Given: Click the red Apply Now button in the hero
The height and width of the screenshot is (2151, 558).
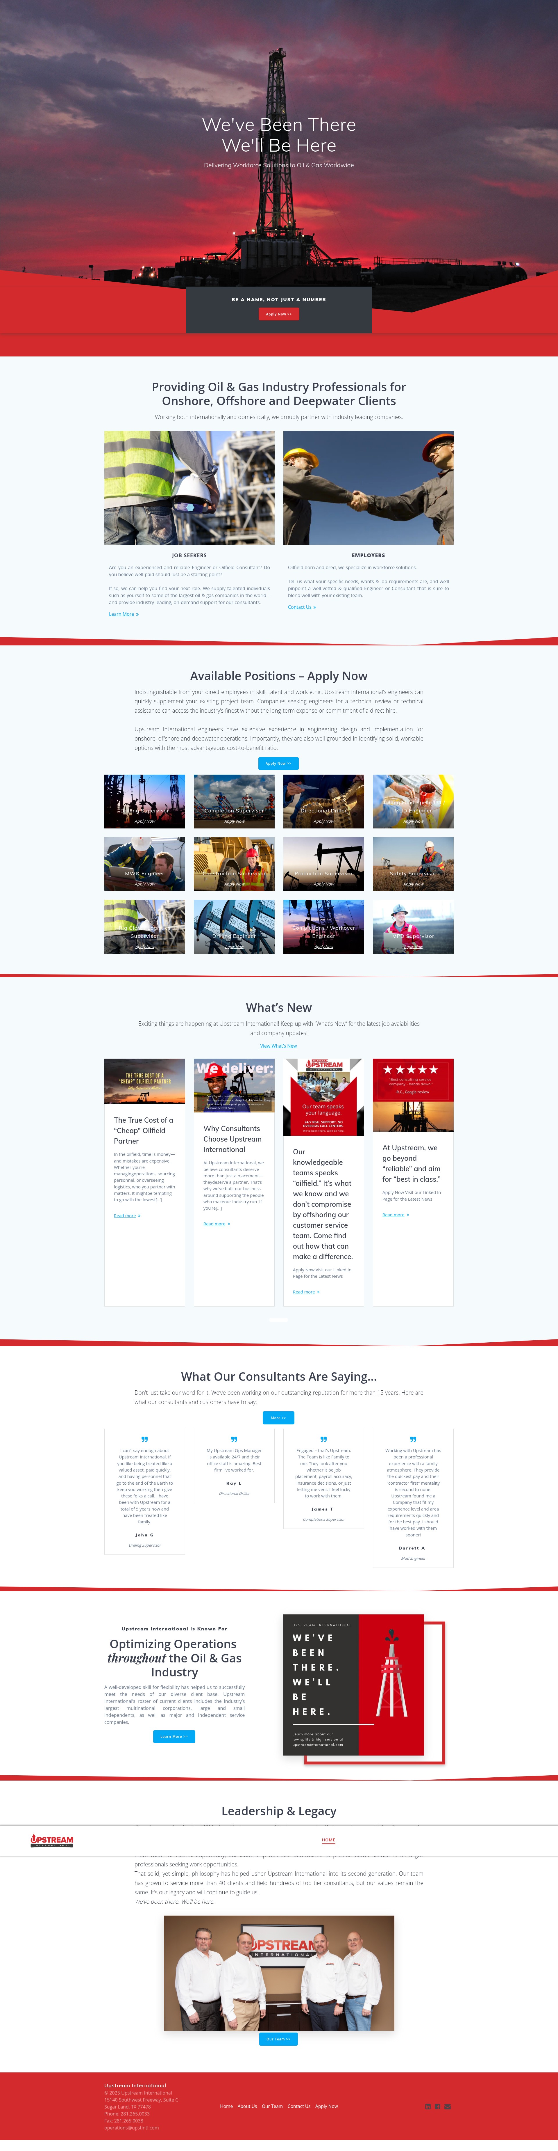Looking at the screenshot, I should coord(279,314).
